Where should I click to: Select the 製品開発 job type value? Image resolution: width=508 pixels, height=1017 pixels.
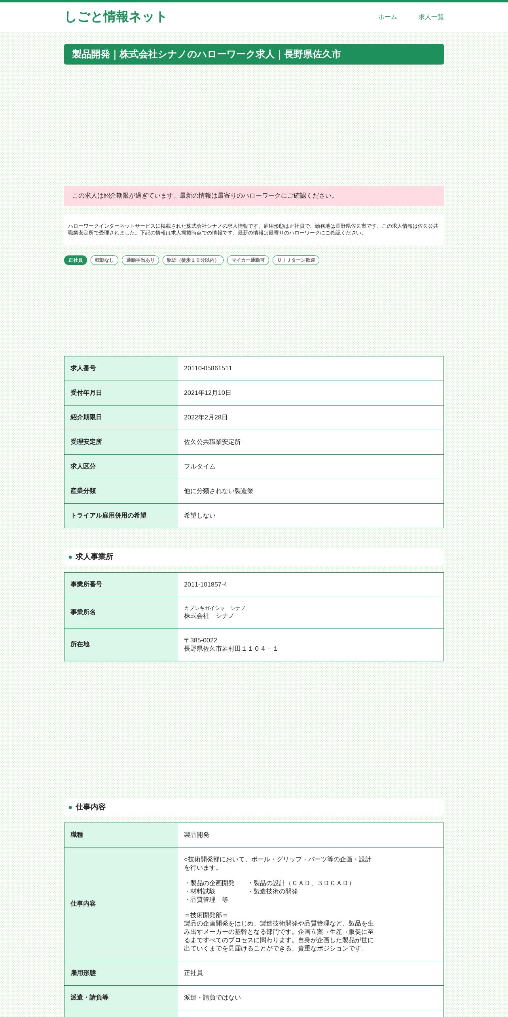(x=197, y=835)
